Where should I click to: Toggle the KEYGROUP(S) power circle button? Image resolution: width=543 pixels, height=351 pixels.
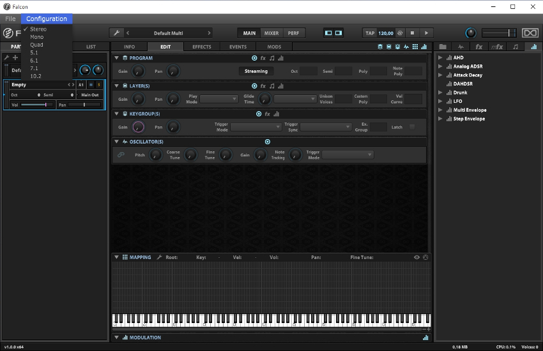259,114
